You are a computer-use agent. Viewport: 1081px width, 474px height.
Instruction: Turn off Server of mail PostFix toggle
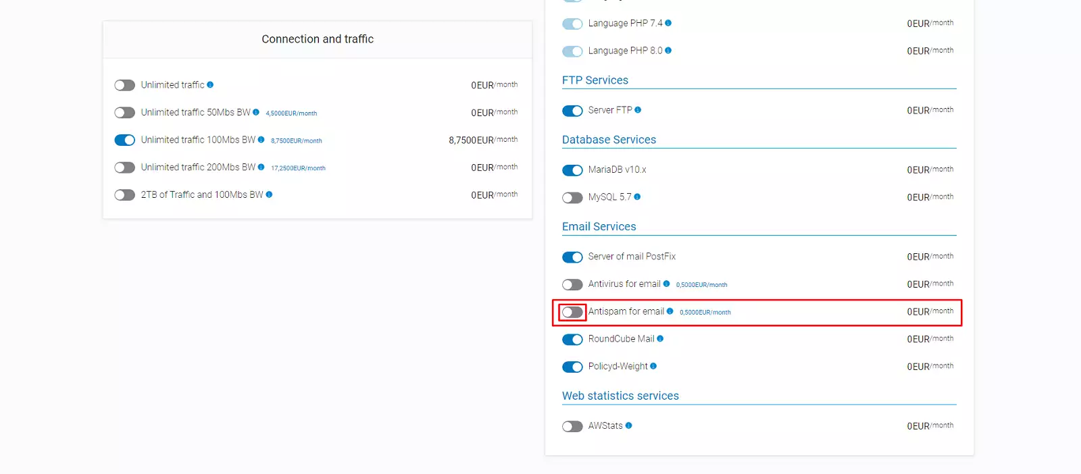point(572,257)
